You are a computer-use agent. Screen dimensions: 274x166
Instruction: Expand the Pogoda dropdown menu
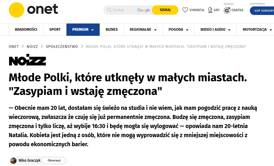click(187, 30)
